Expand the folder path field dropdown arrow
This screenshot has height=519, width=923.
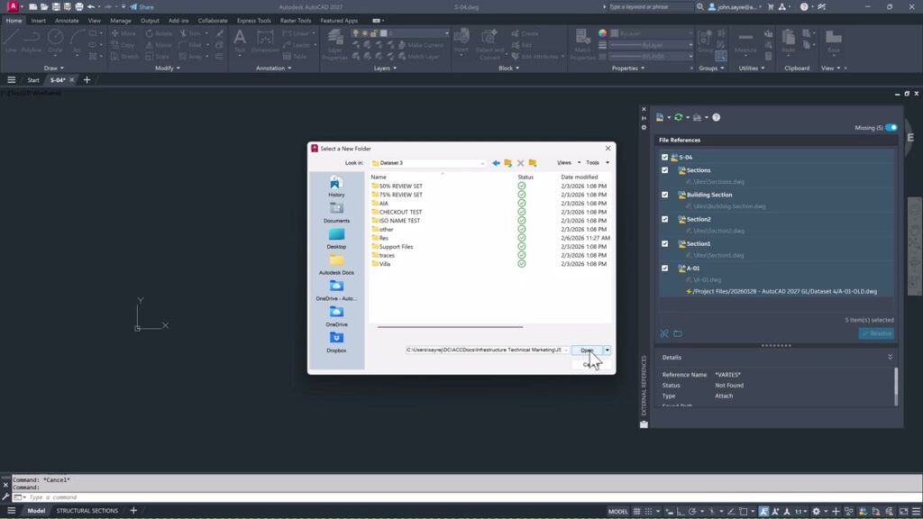(566, 351)
